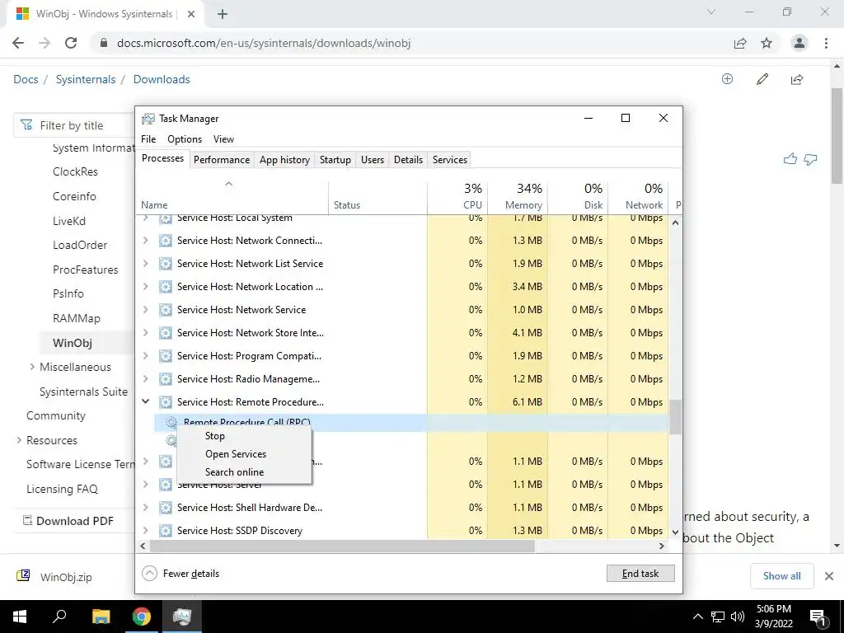Click the Filter by title field
This screenshot has width=844, height=633.
pyautogui.click(x=74, y=125)
